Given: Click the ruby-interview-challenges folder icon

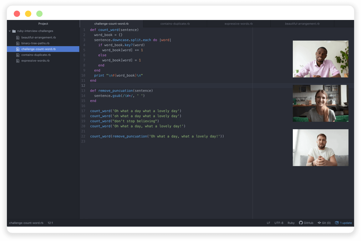Looking at the screenshot, I should coord(14,31).
